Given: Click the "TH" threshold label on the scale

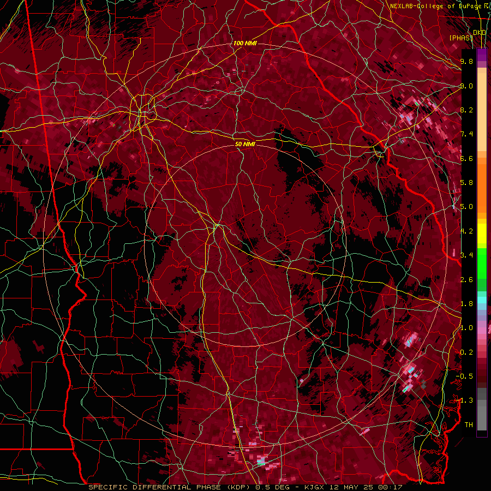Looking at the screenshot, I should (x=469, y=425).
